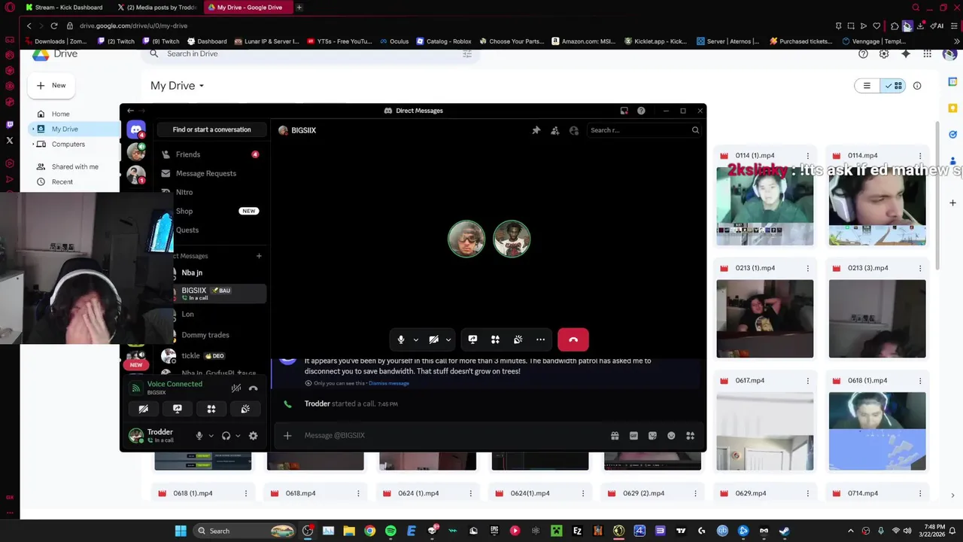Open more actions for 0114 (1).mp4
963x542 pixels.
click(808, 156)
